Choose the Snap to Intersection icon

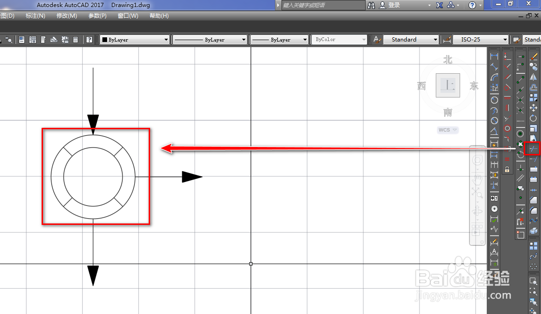(520, 100)
